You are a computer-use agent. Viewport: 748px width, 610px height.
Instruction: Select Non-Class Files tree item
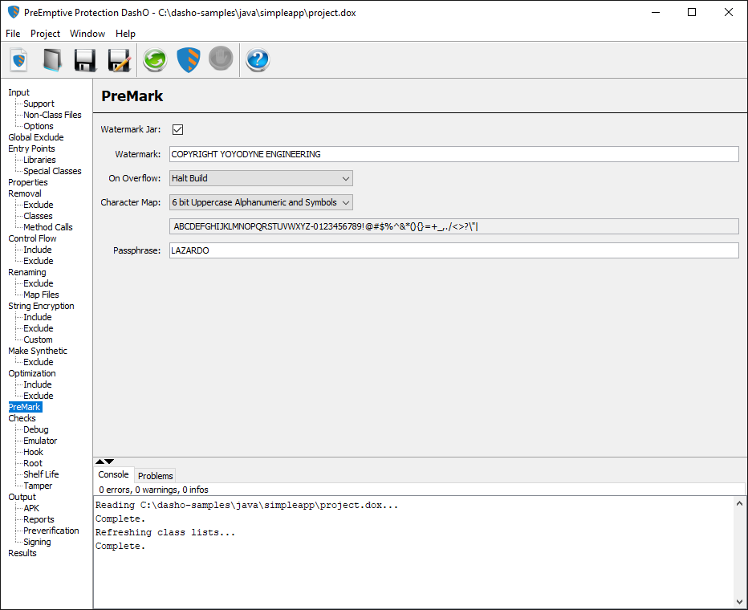[x=52, y=115]
